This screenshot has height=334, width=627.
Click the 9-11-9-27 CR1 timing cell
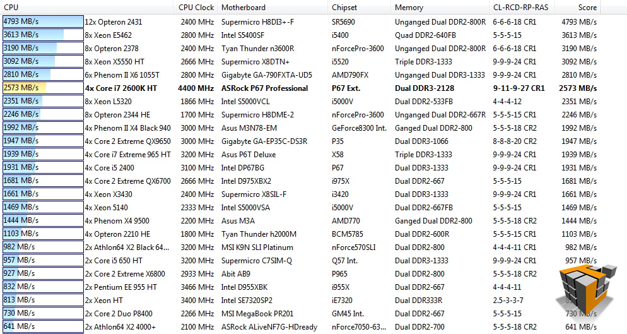(x=519, y=88)
